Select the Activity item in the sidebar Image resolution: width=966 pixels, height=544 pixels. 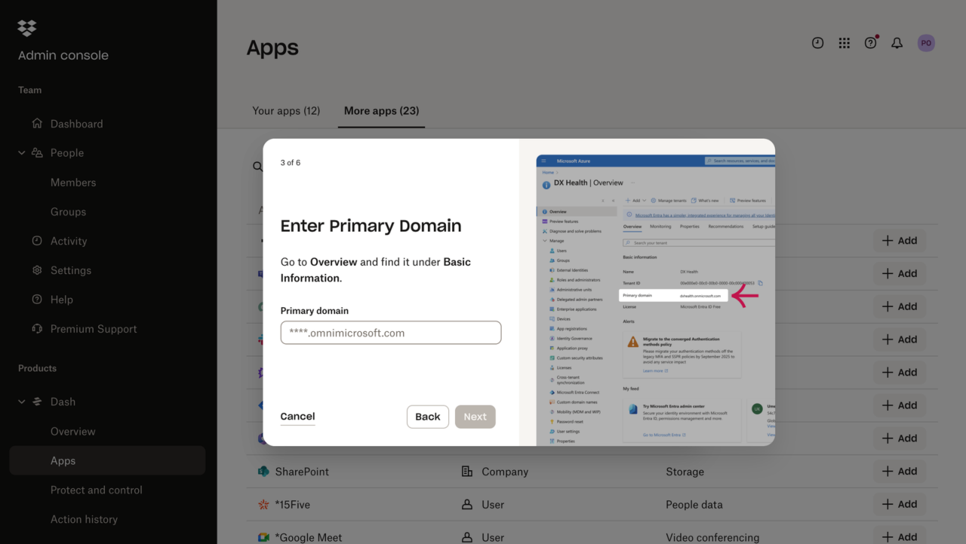(69, 241)
